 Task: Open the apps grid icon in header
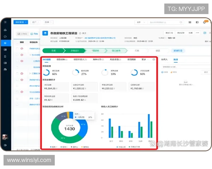click(x=190, y=22)
